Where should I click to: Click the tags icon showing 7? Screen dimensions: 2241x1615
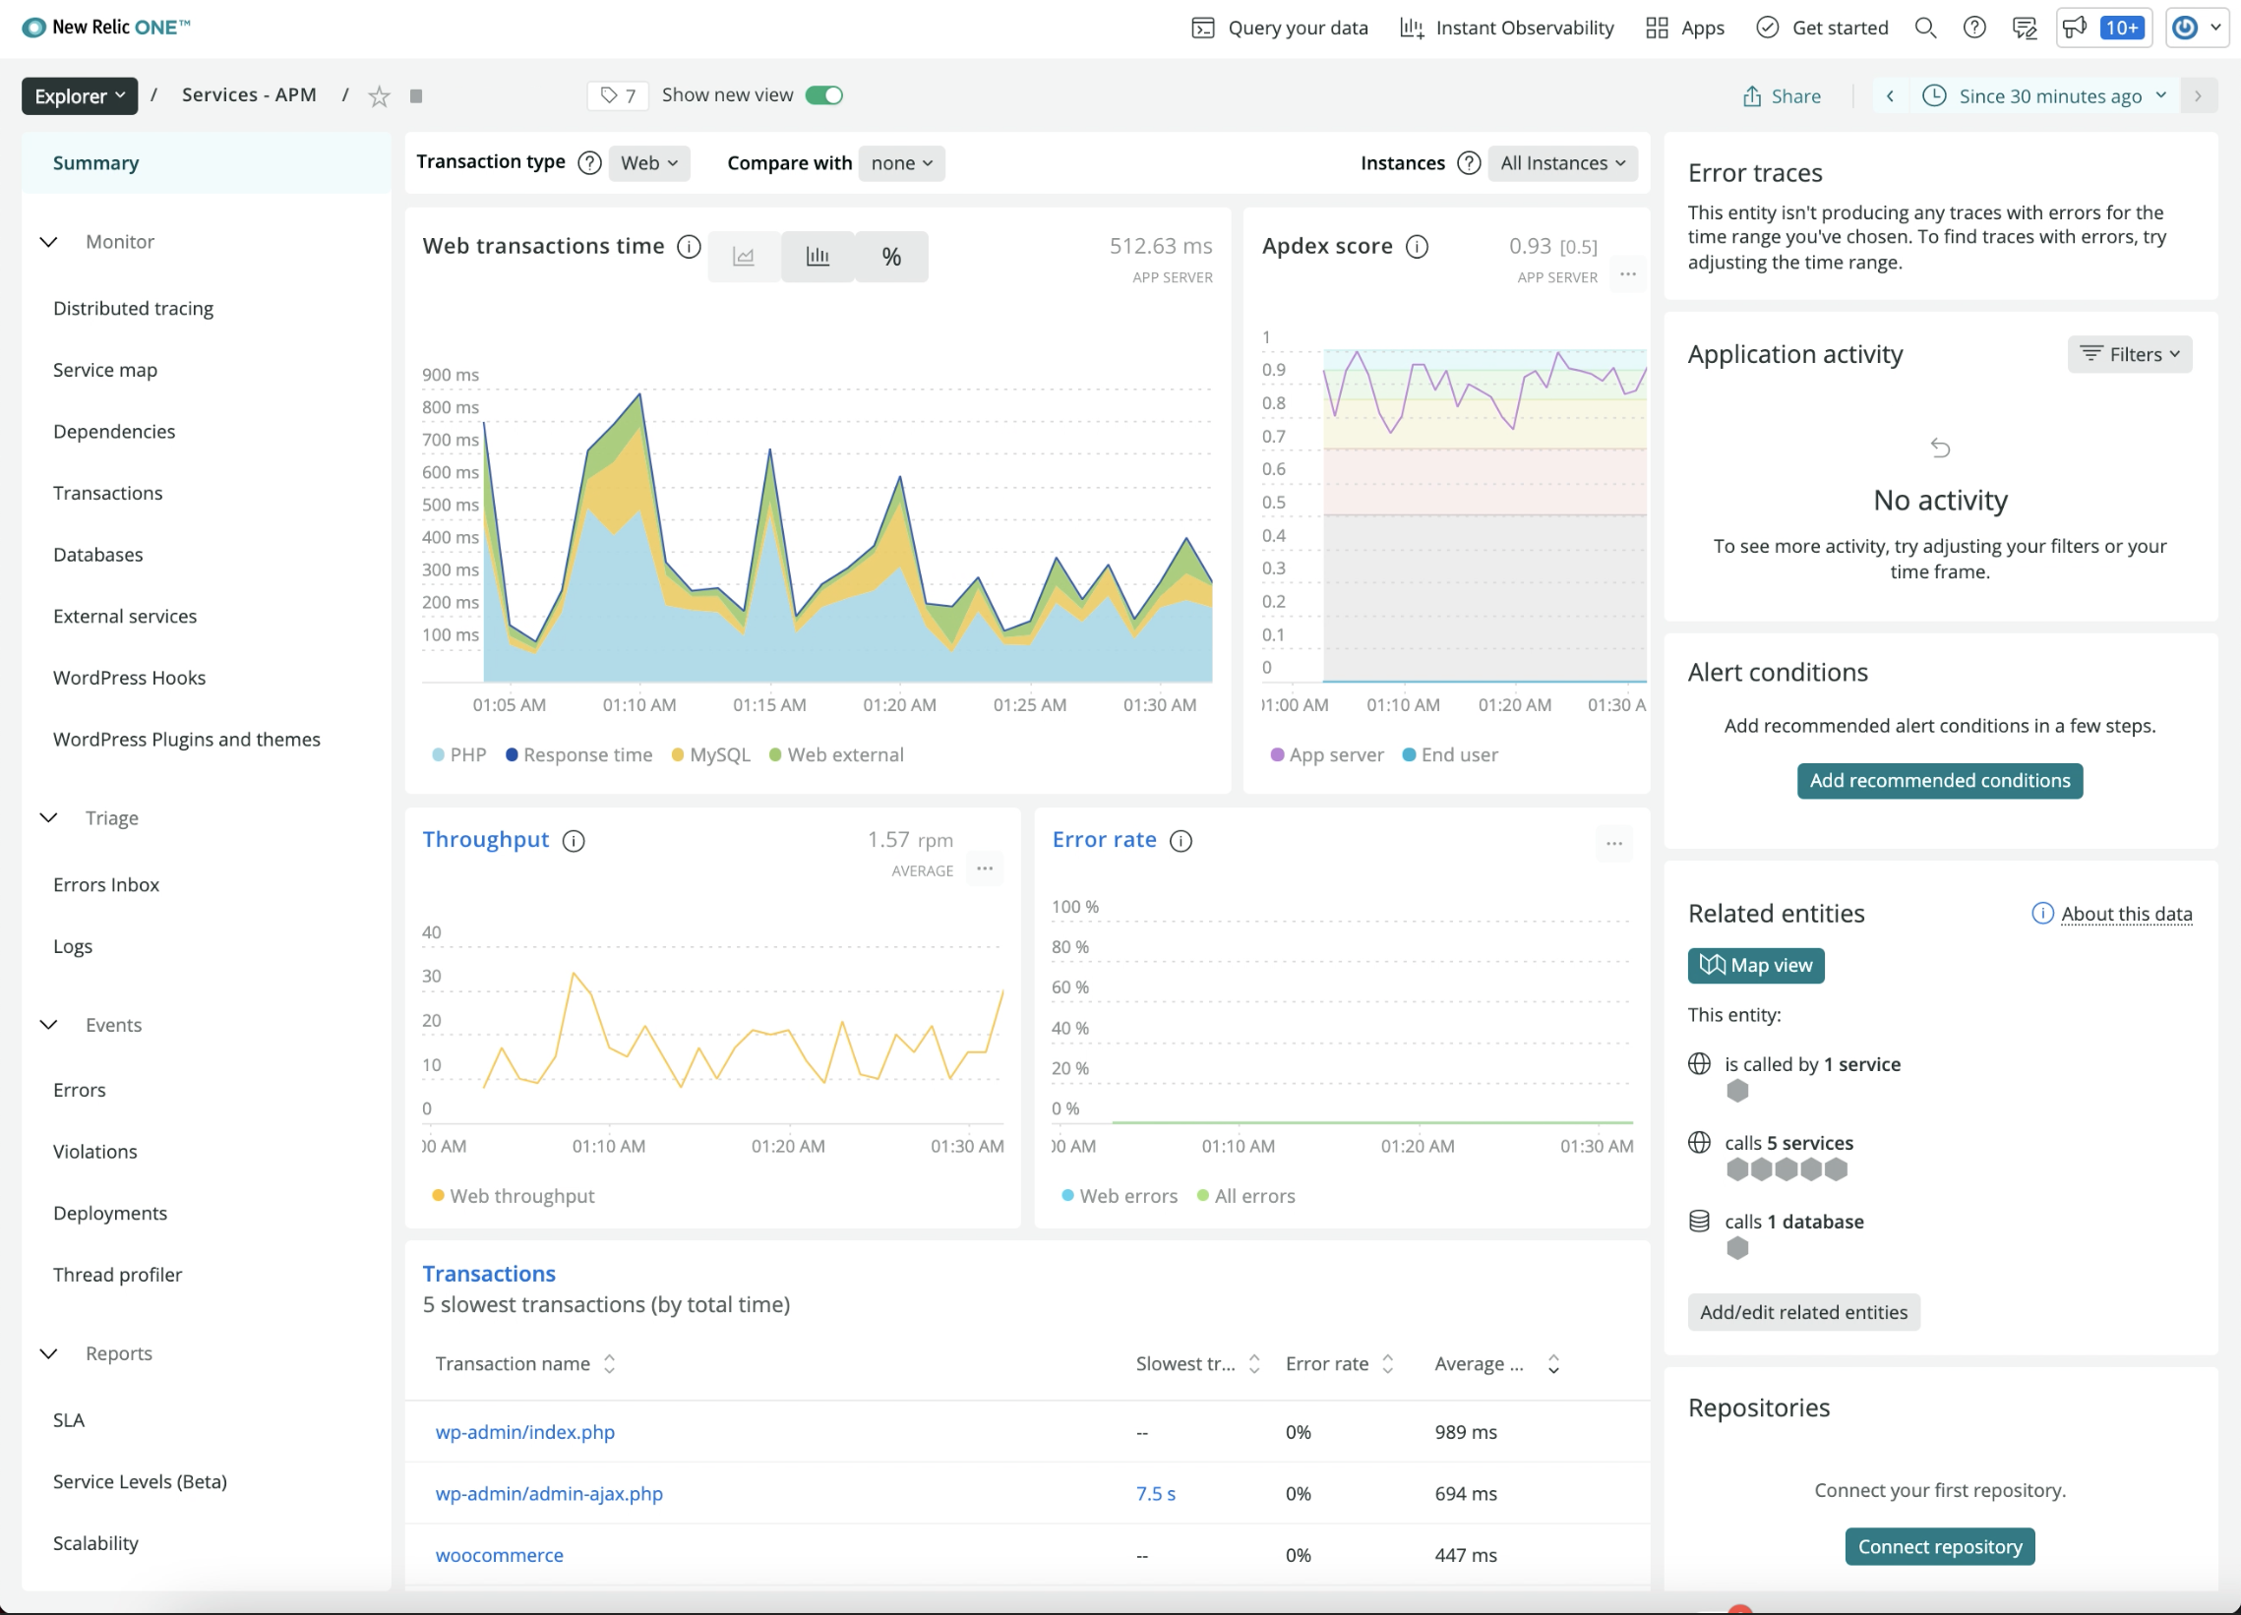(x=618, y=95)
